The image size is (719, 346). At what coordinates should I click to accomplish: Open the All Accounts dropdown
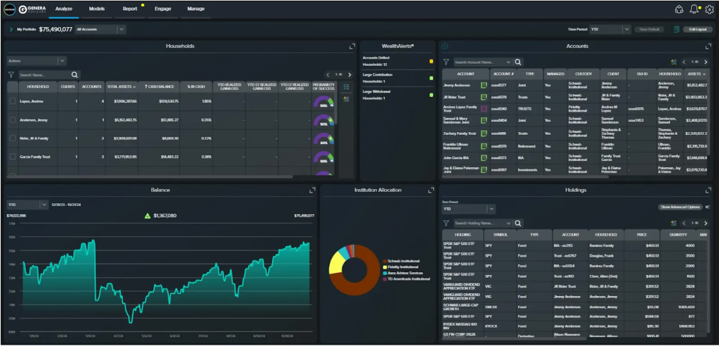click(100, 29)
